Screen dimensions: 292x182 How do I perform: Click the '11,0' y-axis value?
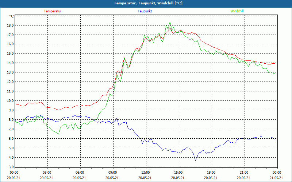pyautogui.click(x=11, y=91)
